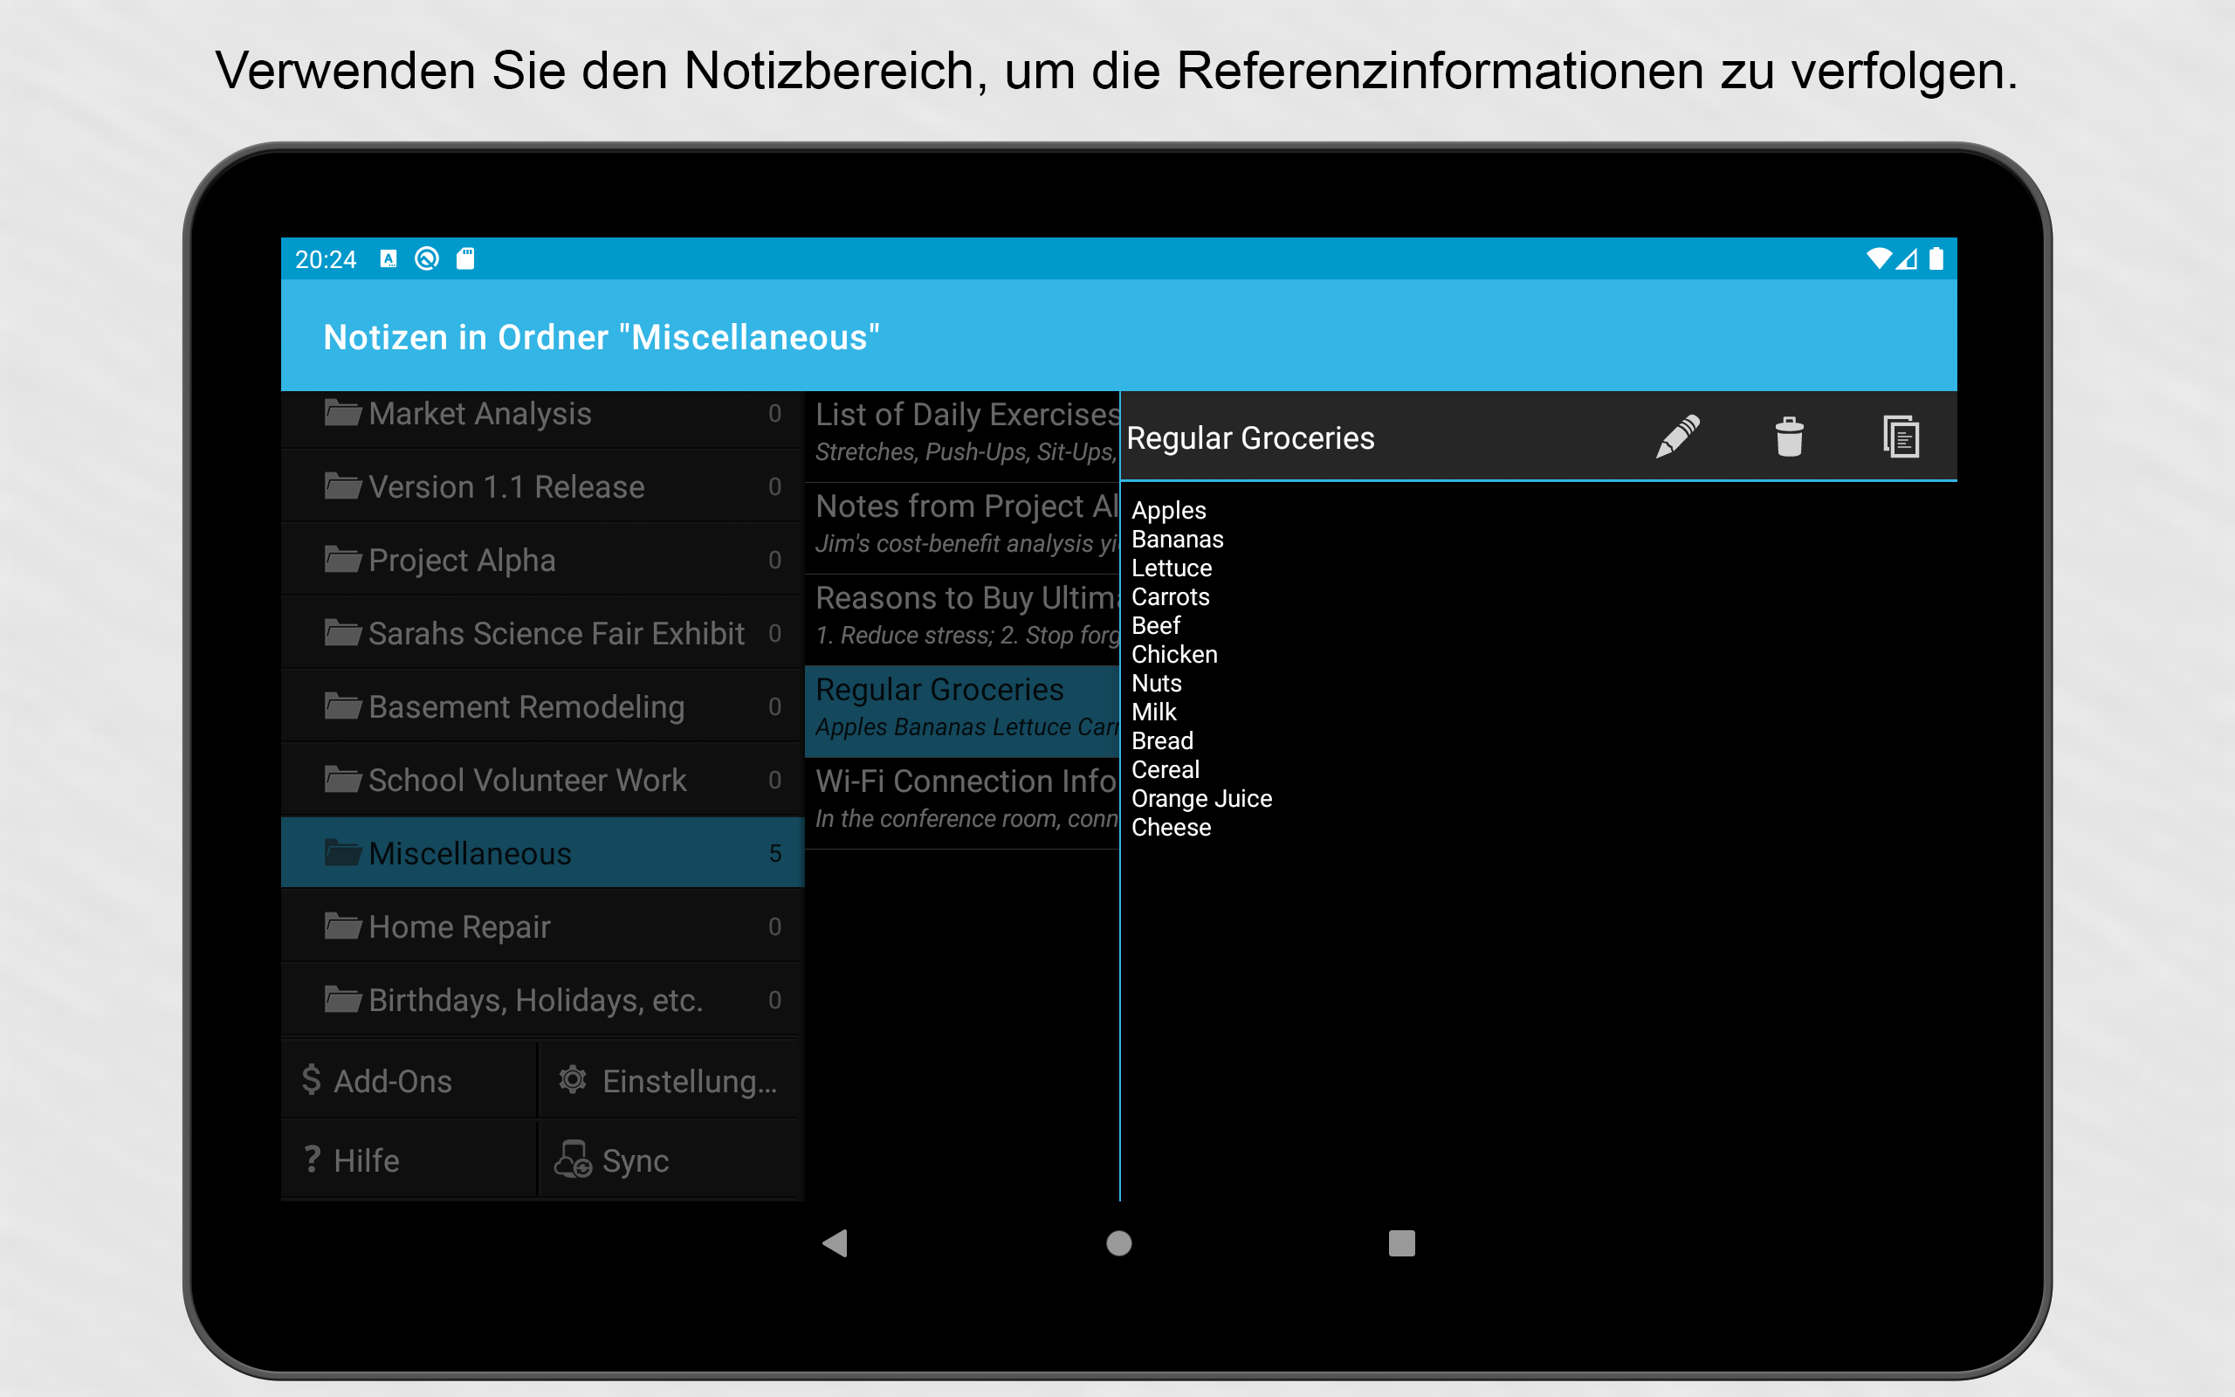Screen dimensions: 2235x1397
Task: Tap the copy note icon
Action: pos(1901,437)
